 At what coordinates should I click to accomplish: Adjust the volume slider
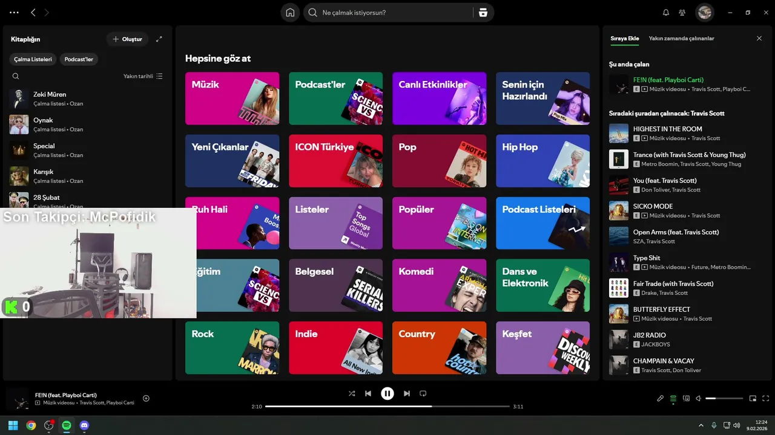tap(724, 398)
